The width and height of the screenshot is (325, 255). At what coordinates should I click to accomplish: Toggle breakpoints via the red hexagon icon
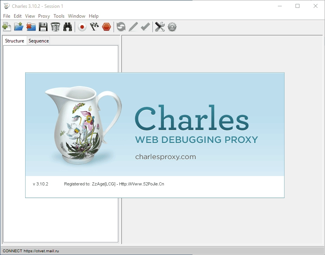pyautogui.click(x=106, y=27)
